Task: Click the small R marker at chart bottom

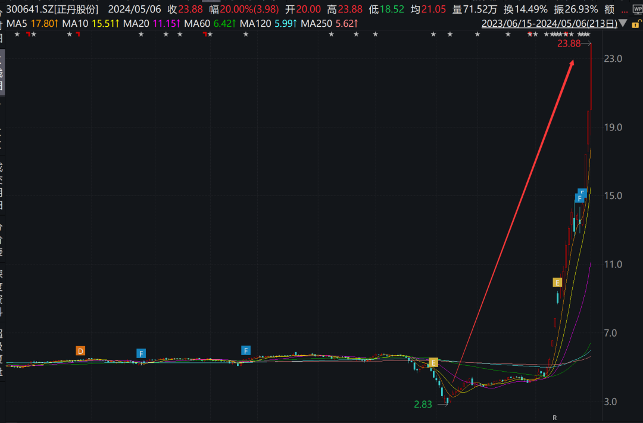Action: (x=554, y=418)
